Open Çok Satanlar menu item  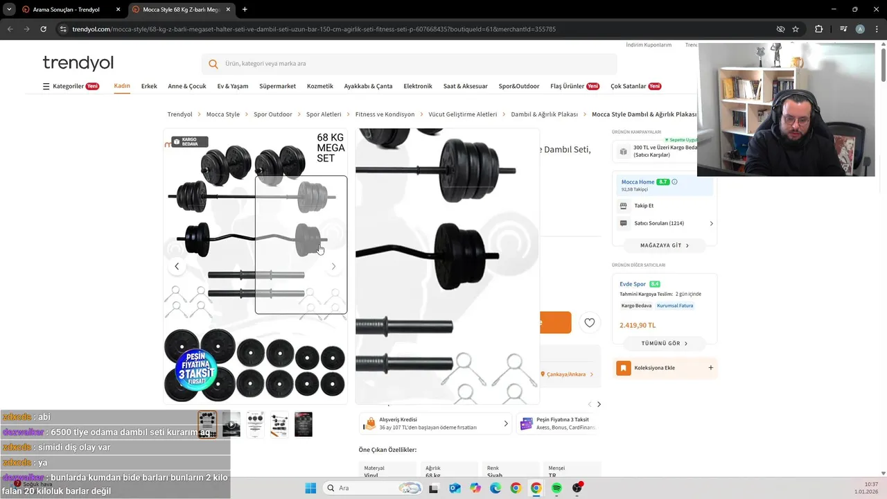tap(635, 86)
